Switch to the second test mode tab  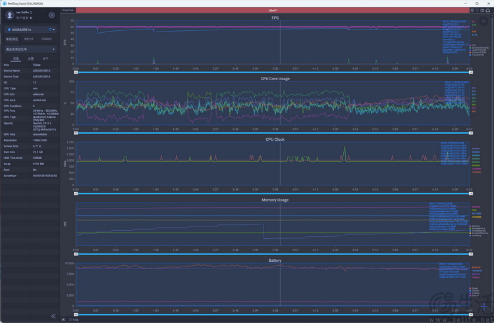point(29,39)
